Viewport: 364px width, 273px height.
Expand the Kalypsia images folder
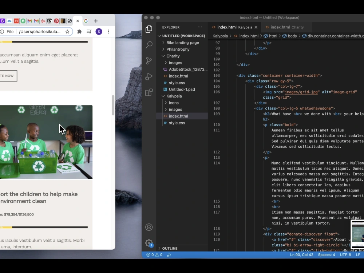[x=182, y=109]
